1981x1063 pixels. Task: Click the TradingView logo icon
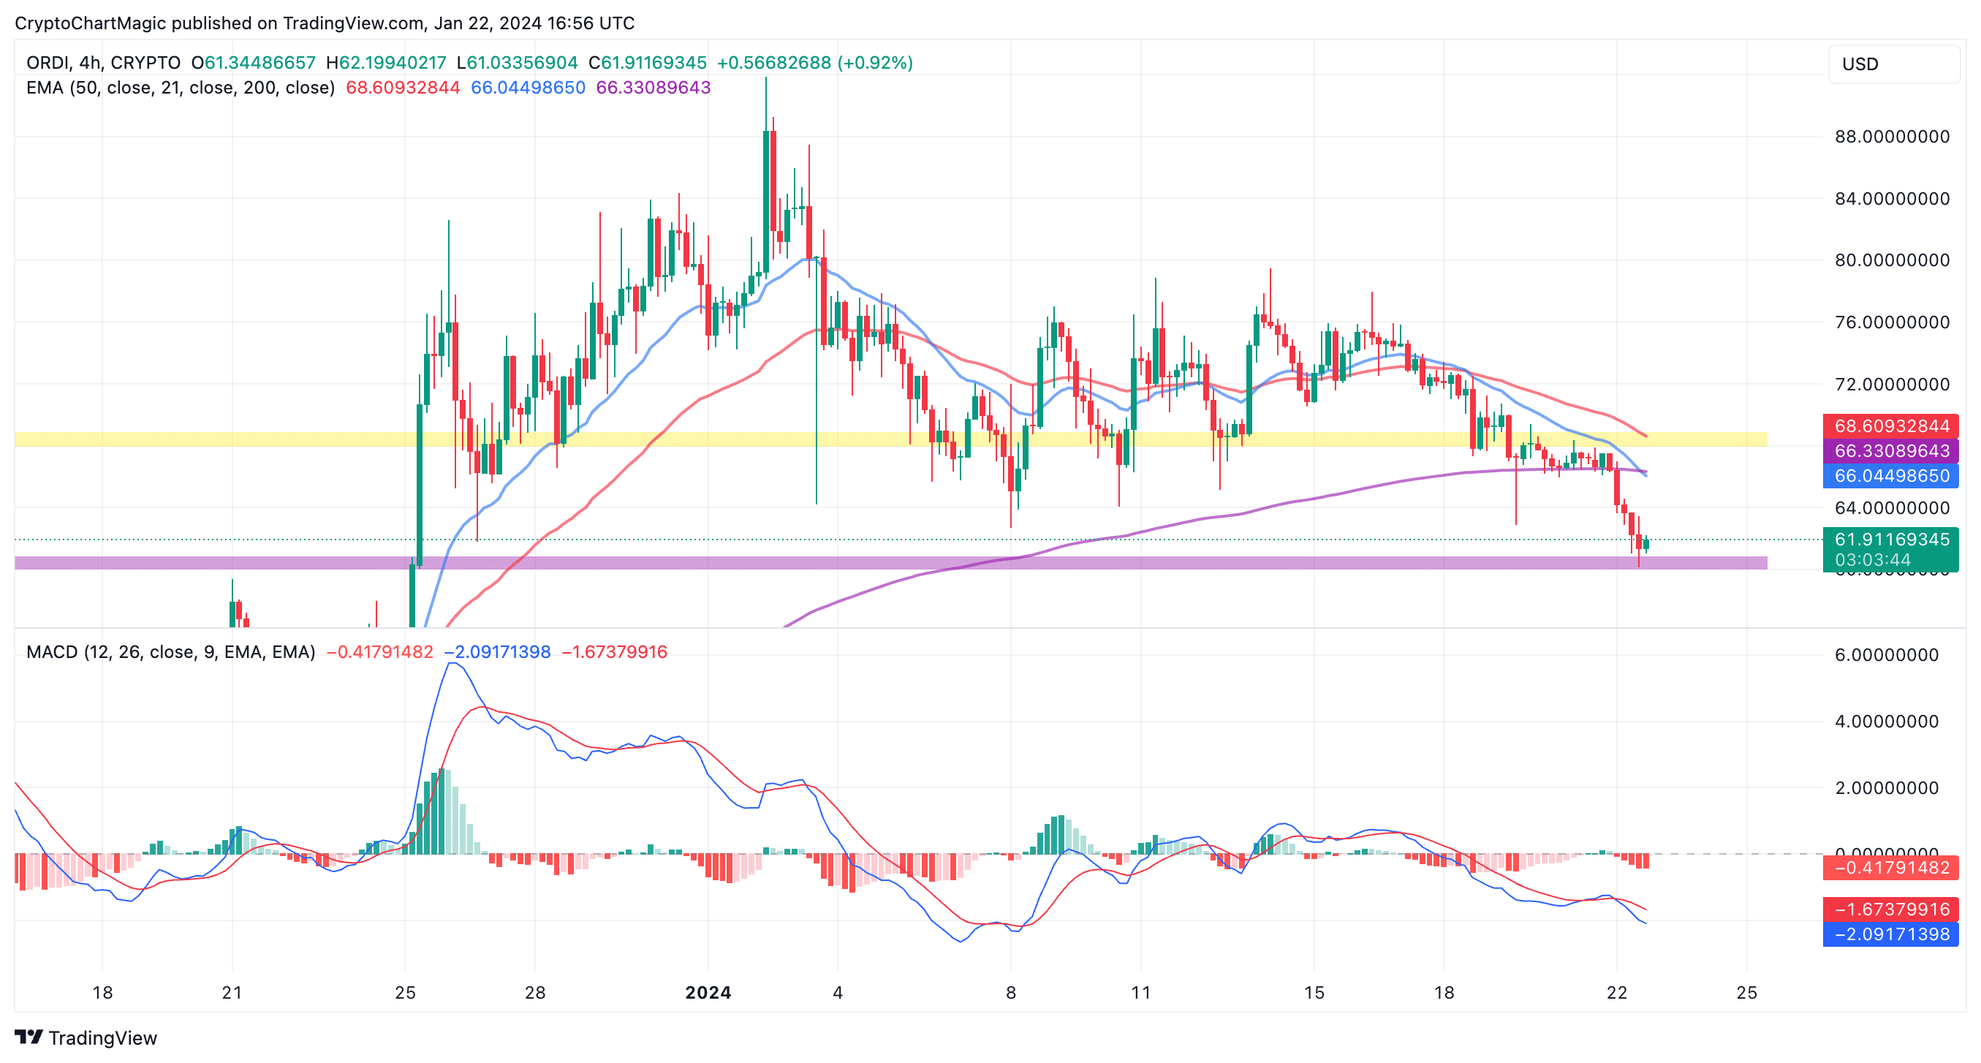point(29,1037)
